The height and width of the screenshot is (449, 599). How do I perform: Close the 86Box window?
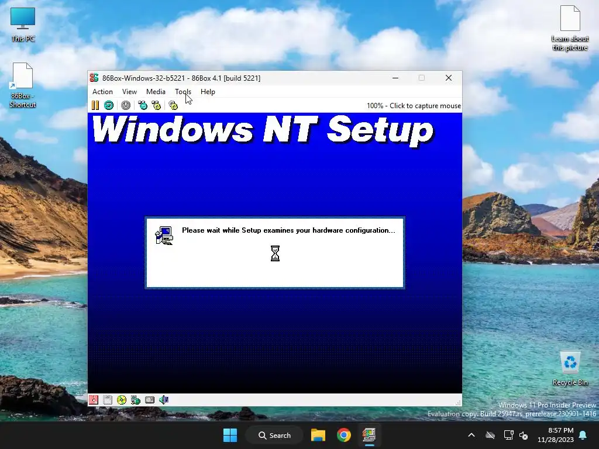pyautogui.click(x=449, y=78)
